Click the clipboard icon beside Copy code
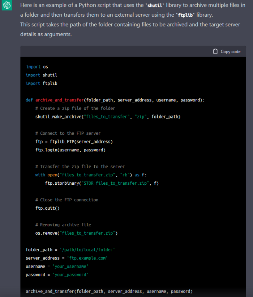253x297 pixels. 215,51
